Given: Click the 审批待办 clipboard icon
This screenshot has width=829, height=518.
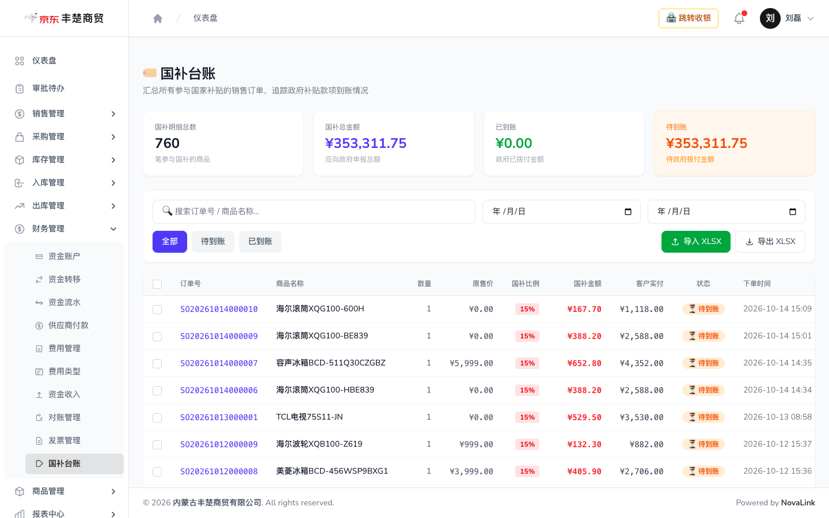Looking at the screenshot, I should click(20, 89).
